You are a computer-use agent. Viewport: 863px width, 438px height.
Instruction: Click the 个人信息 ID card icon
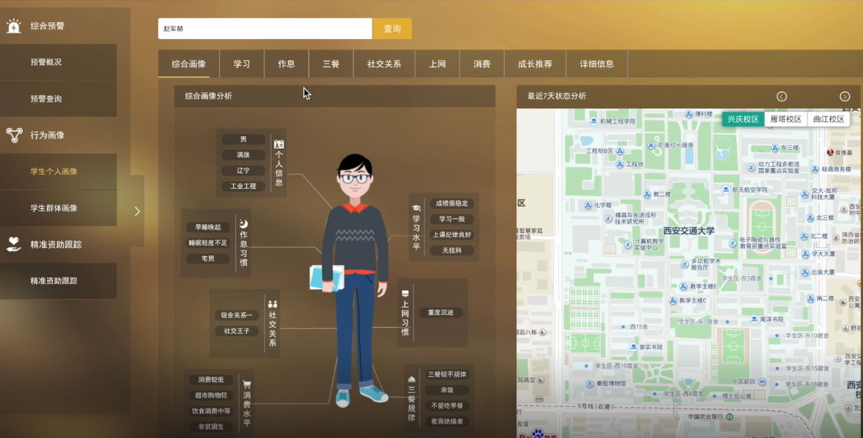(279, 144)
